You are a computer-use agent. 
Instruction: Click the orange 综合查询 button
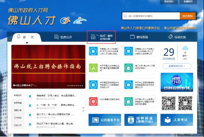(x=187, y=16)
